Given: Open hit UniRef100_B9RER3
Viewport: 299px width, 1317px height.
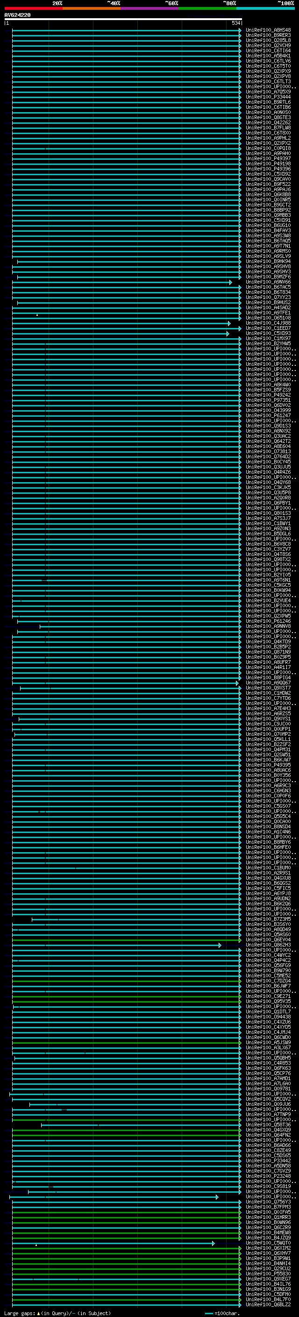Looking at the screenshot, I should coord(268,36).
